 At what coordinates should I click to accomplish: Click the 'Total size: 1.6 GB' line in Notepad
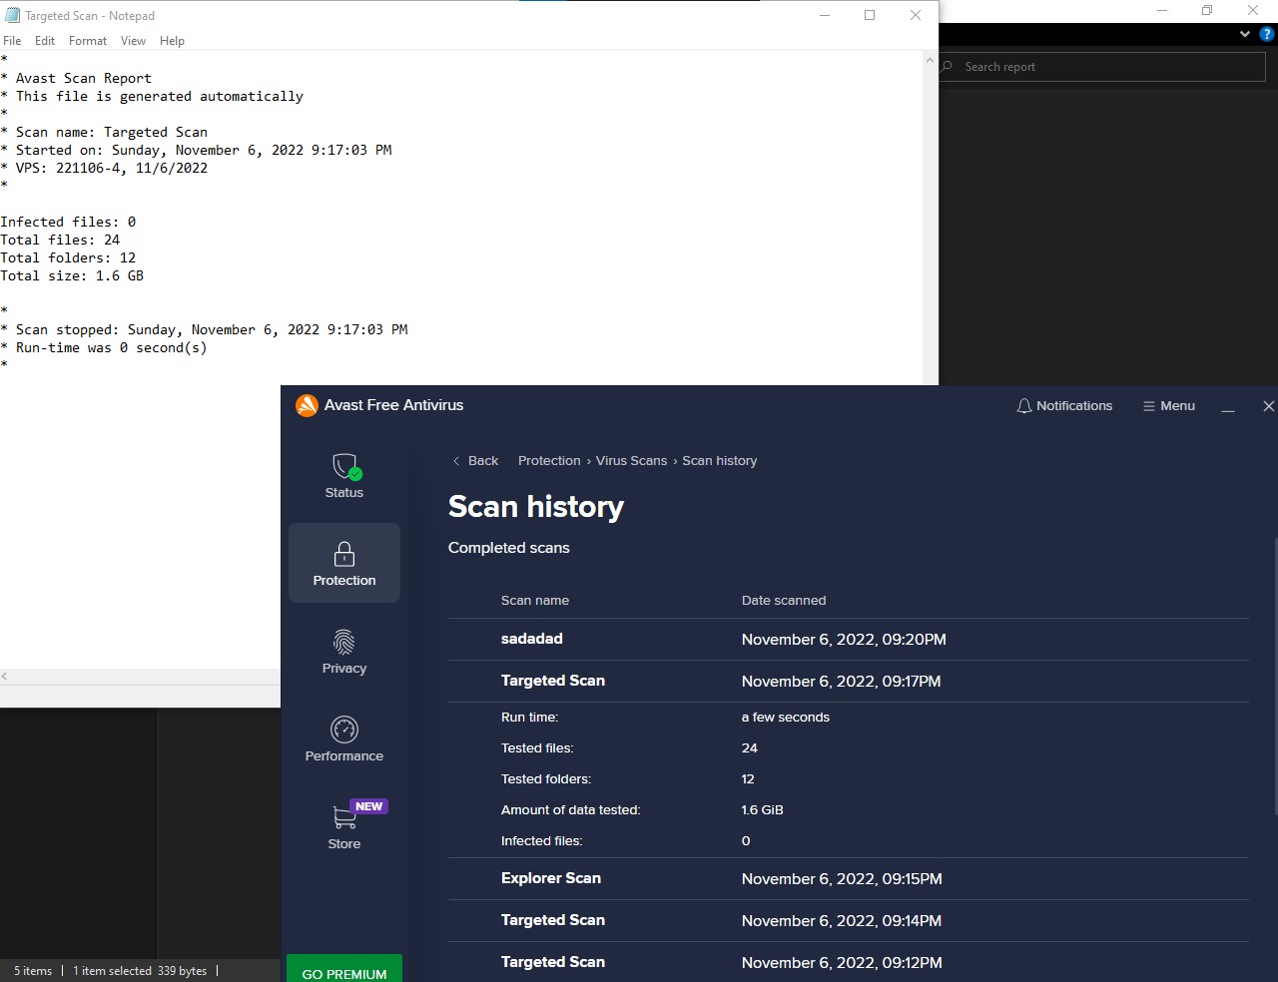(x=72, y=275)
